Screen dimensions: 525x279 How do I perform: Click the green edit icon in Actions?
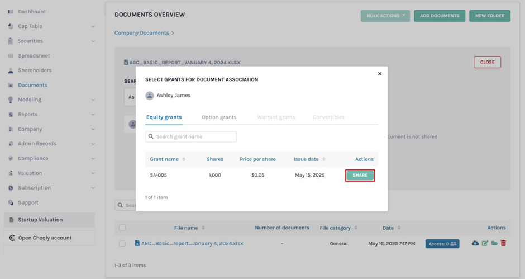pyautogui.click(x=485, y=244)
